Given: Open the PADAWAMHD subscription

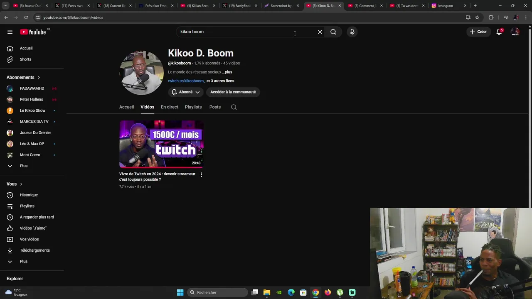Looking at the screenshot, I should (32, 88).
